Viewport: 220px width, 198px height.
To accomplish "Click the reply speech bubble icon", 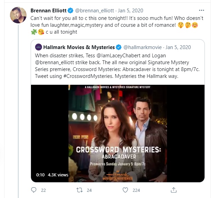I will (33, 190).
